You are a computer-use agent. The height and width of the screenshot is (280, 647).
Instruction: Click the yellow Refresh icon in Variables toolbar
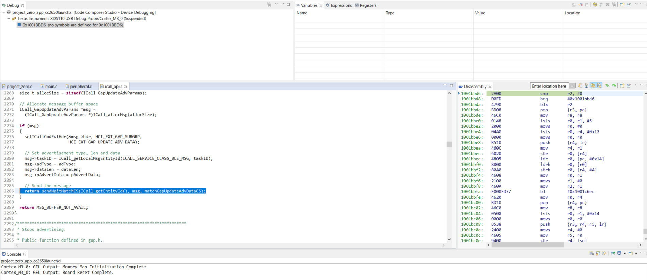point(595,5)
